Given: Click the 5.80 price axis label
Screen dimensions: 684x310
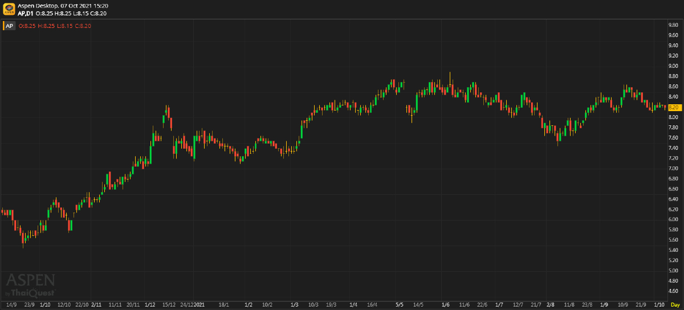Looking at the screenshot, I should click(x=673, y=230).
